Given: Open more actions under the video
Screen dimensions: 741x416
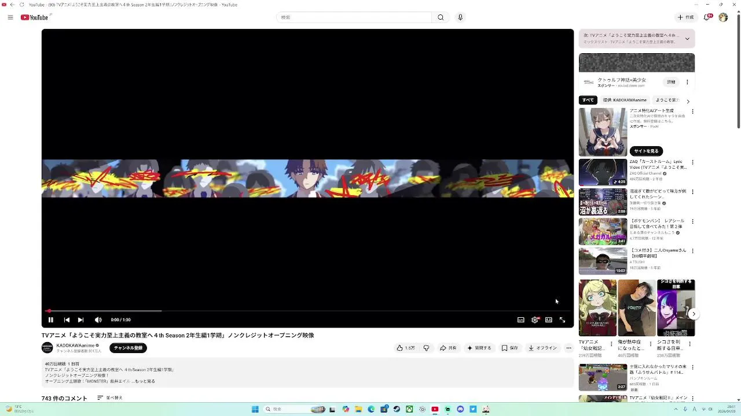Looking at the screenshot, I should click(x=568, y=348).
